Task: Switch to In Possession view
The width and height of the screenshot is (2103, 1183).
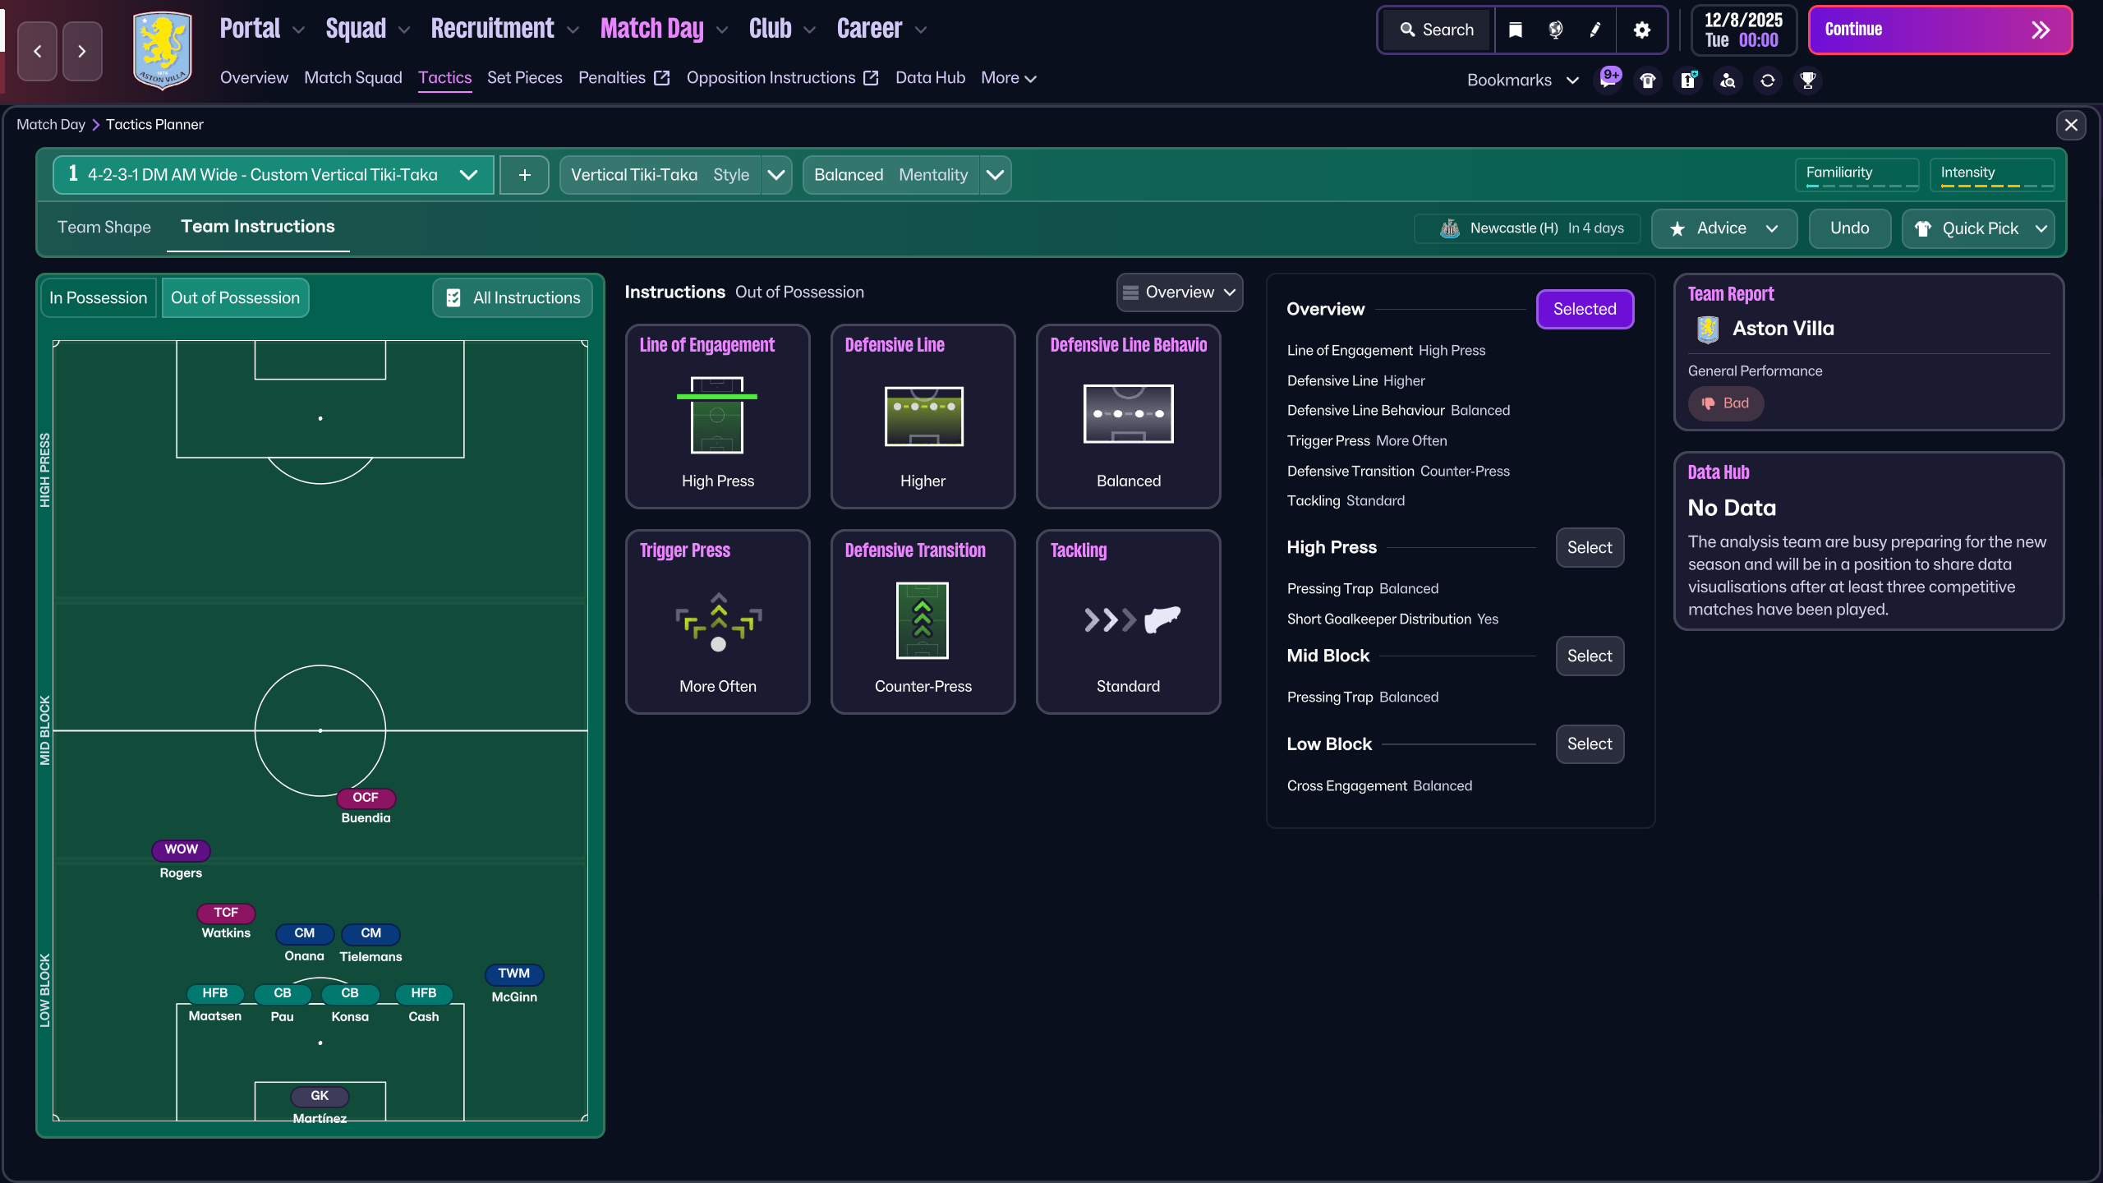Action: [x=99, y=297]
